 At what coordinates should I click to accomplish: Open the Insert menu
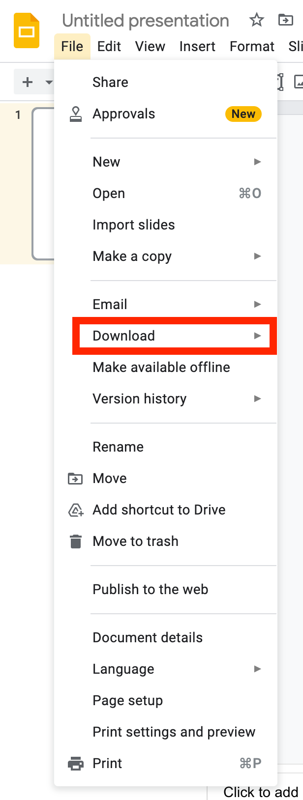pos(197,47)
